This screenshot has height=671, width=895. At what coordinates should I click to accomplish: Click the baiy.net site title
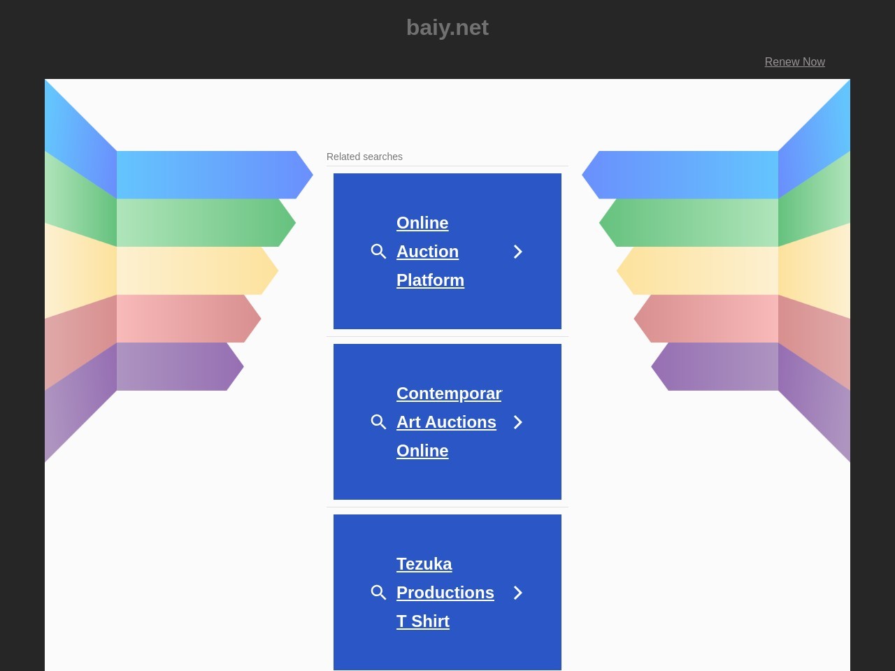click(x=447, y=27)
